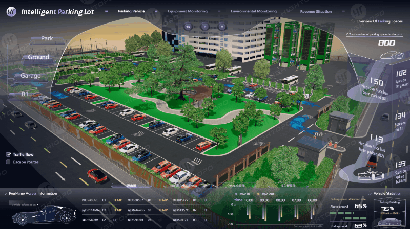
Task: Click the pavilion in the central garden
Action: click(201, 95)
